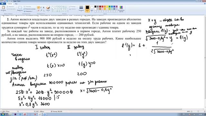Viewport: 206px width, 116px height.
Task: Select the Text tool (A icon)
Action: point(43,7)
